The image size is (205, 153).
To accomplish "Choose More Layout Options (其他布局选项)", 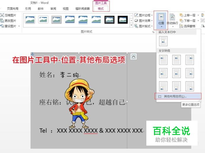I will pos(178,96).
